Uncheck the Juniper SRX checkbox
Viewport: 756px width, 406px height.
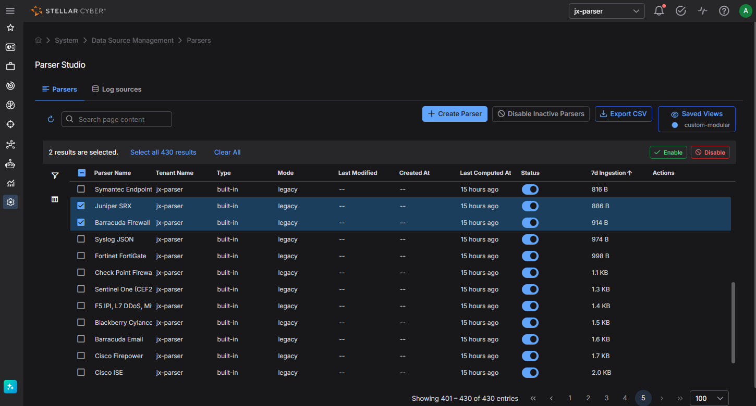pos(81,206)
